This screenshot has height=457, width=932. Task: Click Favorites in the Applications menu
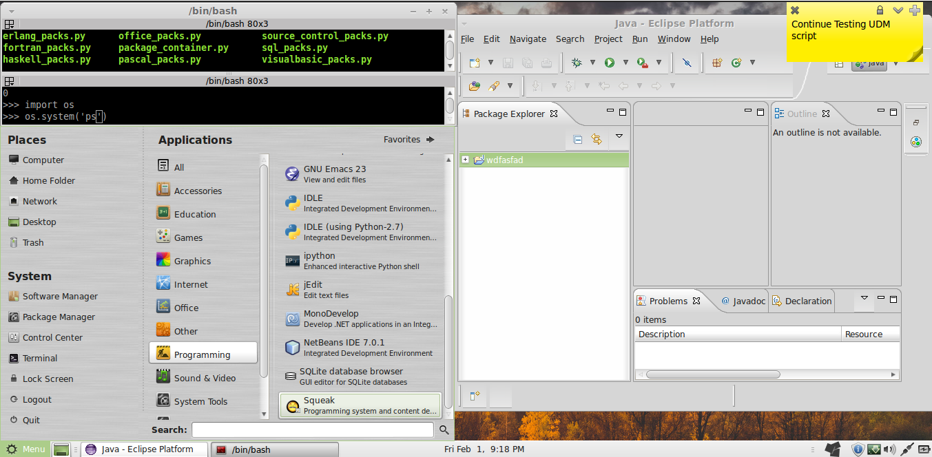tap(402, 139)
